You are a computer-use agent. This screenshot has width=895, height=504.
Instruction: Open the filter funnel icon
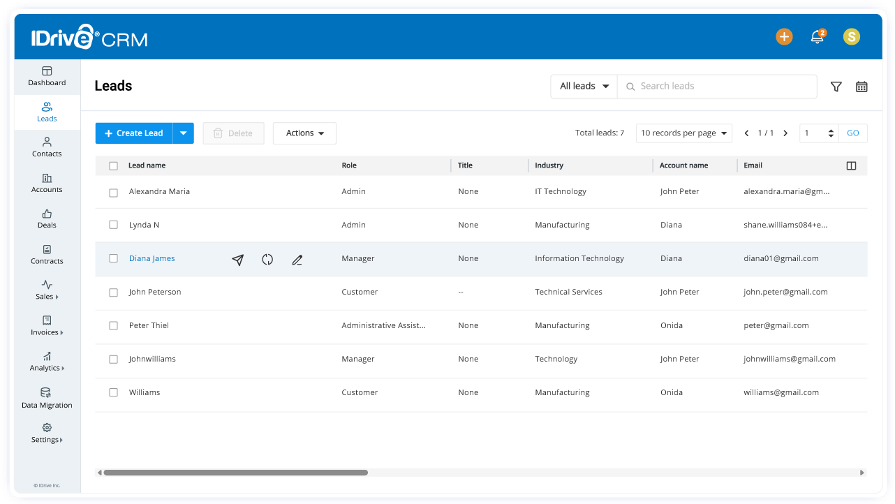[836, 86]
